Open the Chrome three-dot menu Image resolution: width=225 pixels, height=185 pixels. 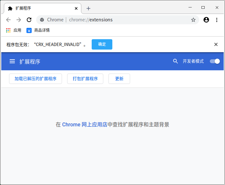pos(217,20)
